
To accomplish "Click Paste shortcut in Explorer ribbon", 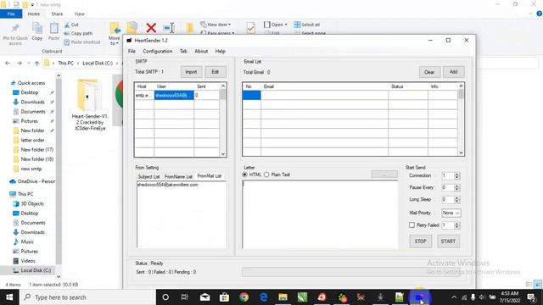I will click(82, 42).
